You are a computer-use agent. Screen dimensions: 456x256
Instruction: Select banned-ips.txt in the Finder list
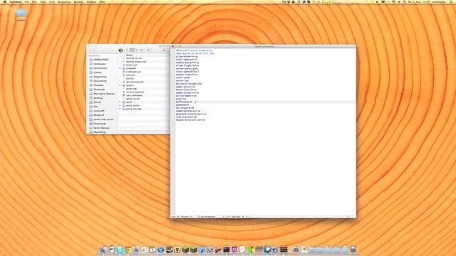pyautogui.click(x=134, y=58)
